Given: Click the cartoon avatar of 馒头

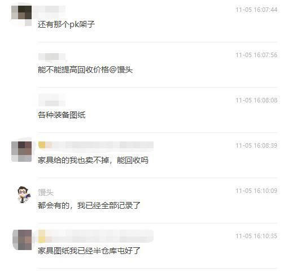Looking at the screenshot, I should (23, 195).
